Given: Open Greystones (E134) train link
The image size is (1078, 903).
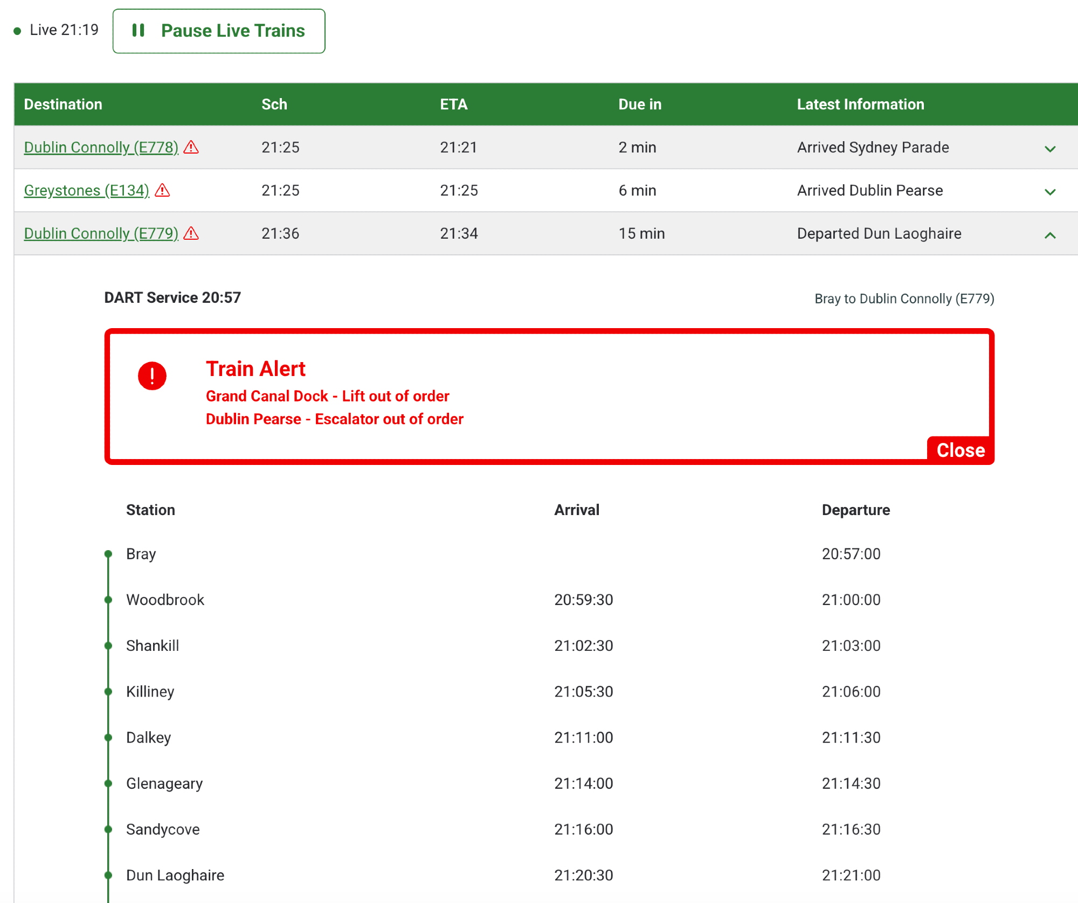Looking at the screenshot, I should coord(86,190).
